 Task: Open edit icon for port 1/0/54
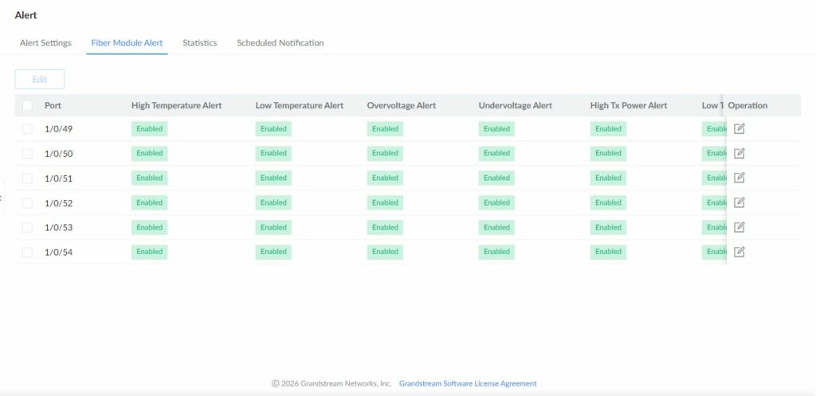point(739,251)
